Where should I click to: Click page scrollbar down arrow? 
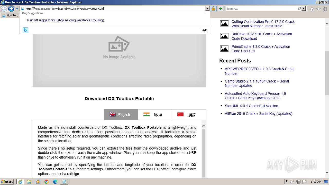(x=327, y=173)
